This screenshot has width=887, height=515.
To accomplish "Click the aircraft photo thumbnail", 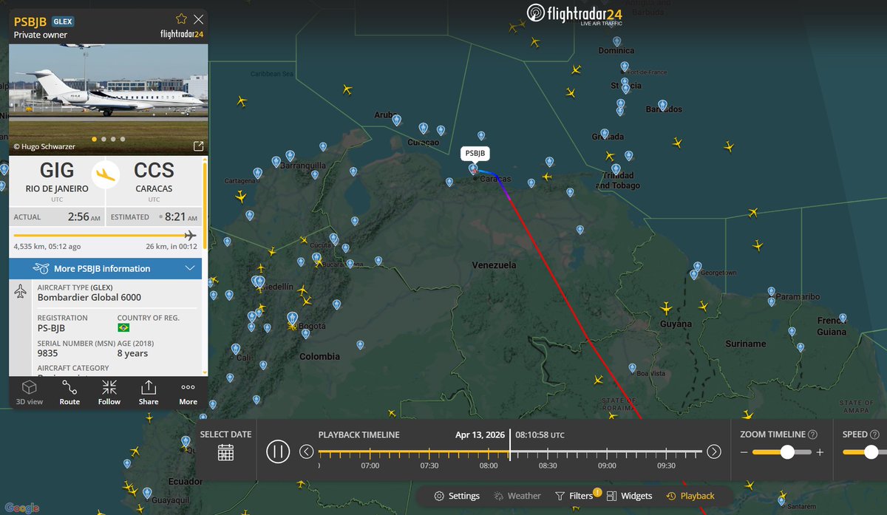I will [108, 99].
